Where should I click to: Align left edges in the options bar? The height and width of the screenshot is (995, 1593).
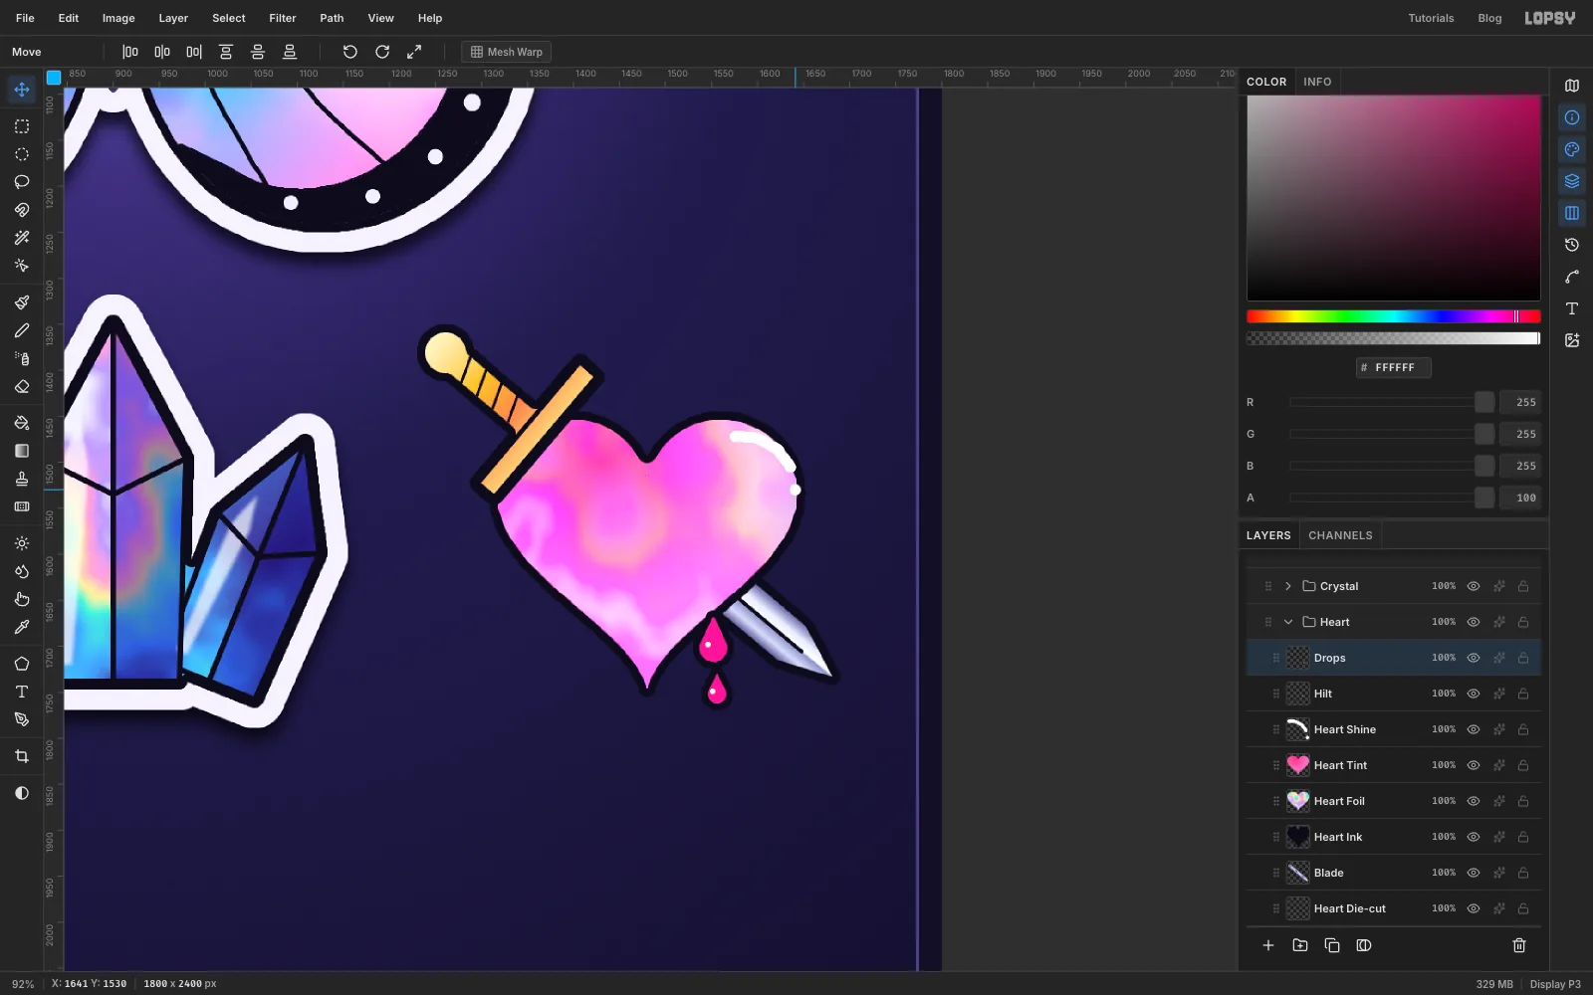click(130, 52)
